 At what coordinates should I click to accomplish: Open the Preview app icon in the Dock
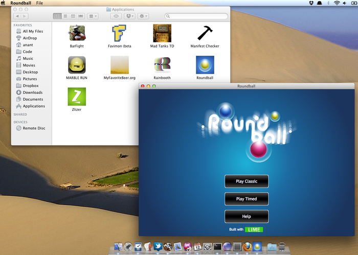pyautogui.click(x=177, y=246)
